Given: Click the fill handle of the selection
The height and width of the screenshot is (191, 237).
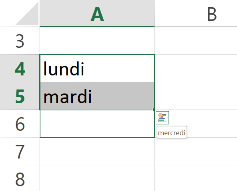Looking at the screenshot, I should (x=154, y=110).
